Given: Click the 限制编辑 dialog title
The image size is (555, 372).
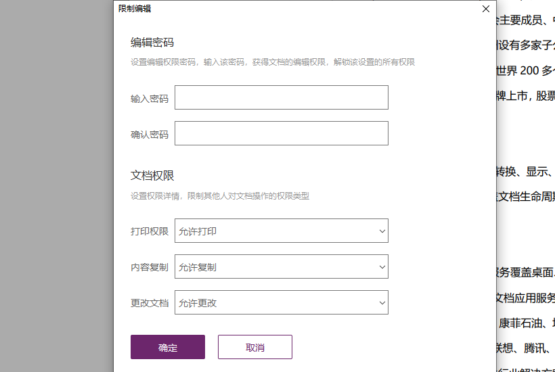Looking at the screenshot, I should pos(135,9).
